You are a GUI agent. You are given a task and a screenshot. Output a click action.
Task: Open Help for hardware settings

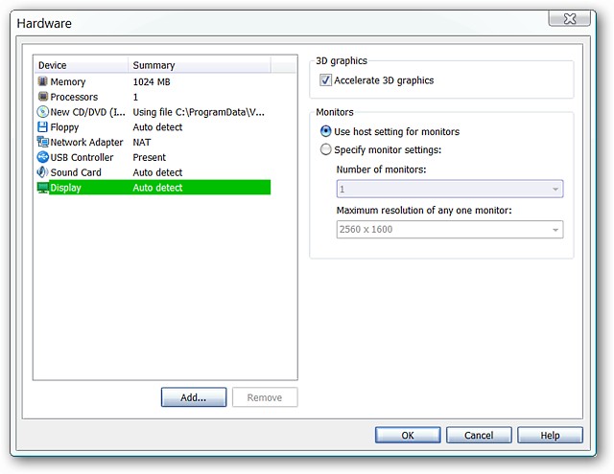click(x=550, y=435)
